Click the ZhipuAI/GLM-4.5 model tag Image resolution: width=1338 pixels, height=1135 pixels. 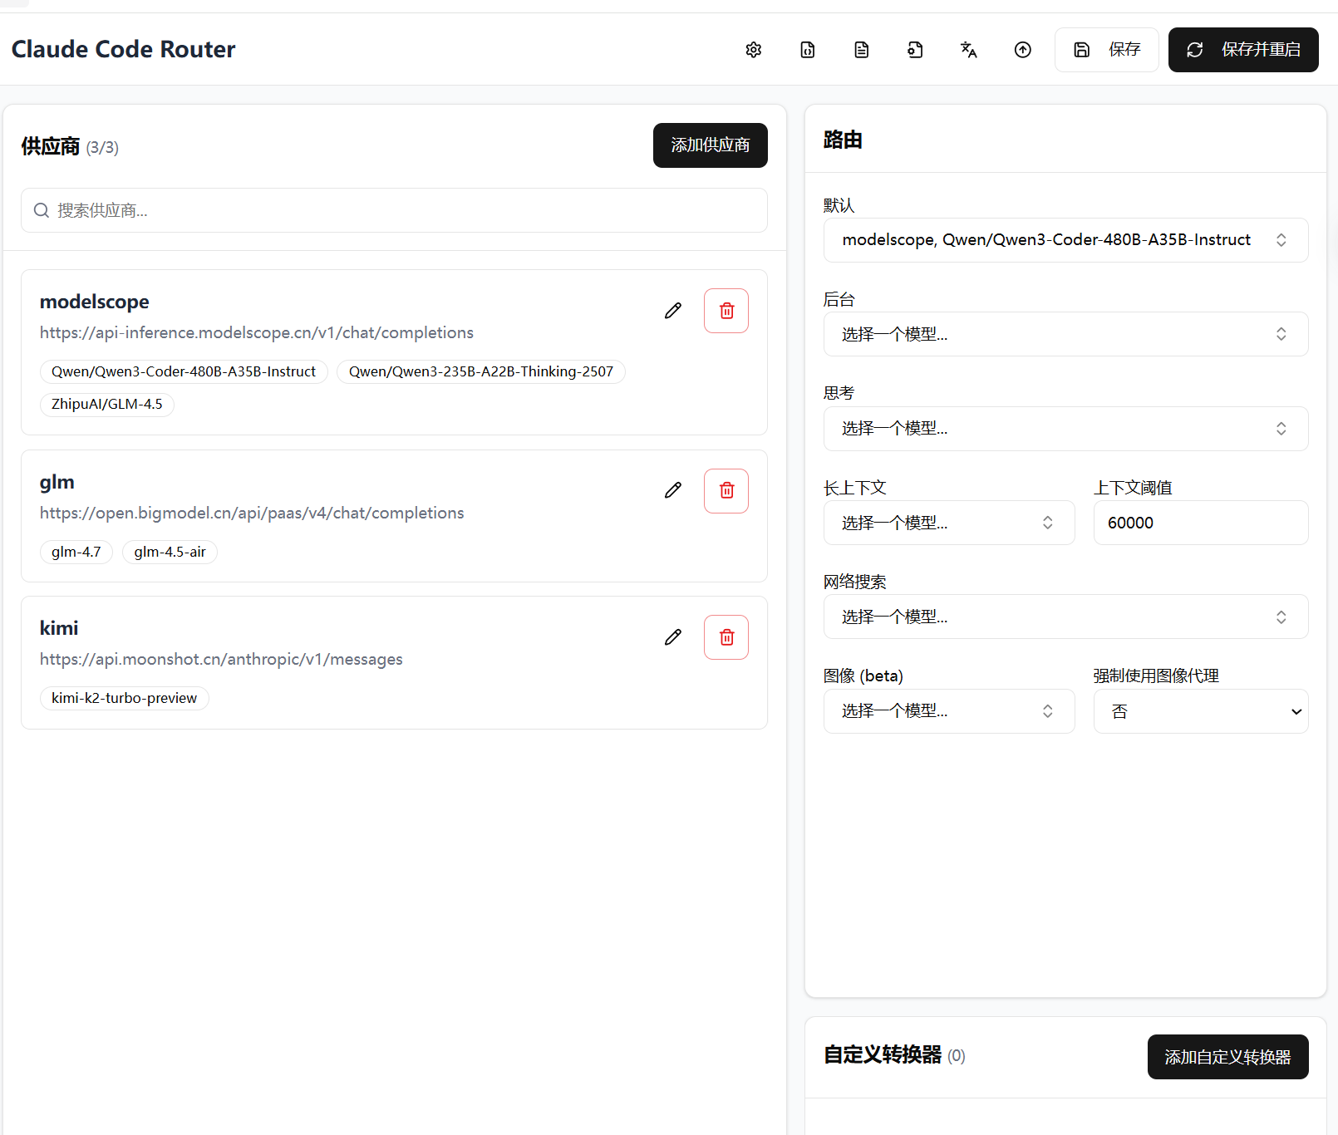pyautogui.click(x=107, y=405)
